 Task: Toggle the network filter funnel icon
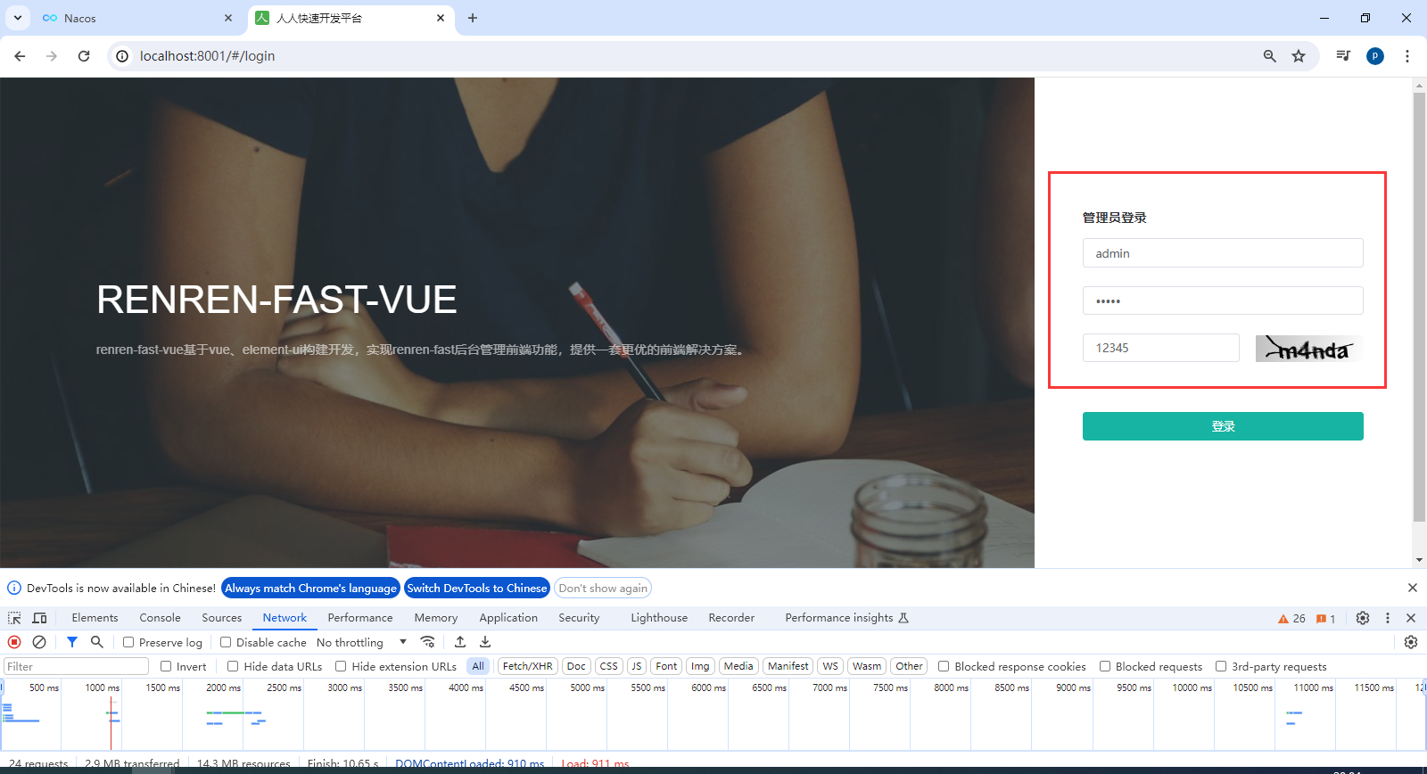click(72, 642)
